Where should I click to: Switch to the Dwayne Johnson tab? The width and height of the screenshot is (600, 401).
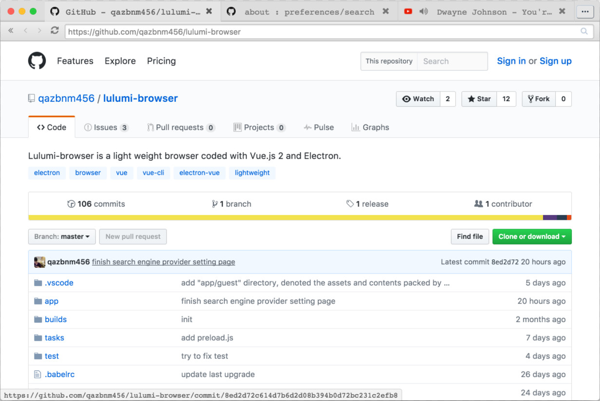[486, 12]
